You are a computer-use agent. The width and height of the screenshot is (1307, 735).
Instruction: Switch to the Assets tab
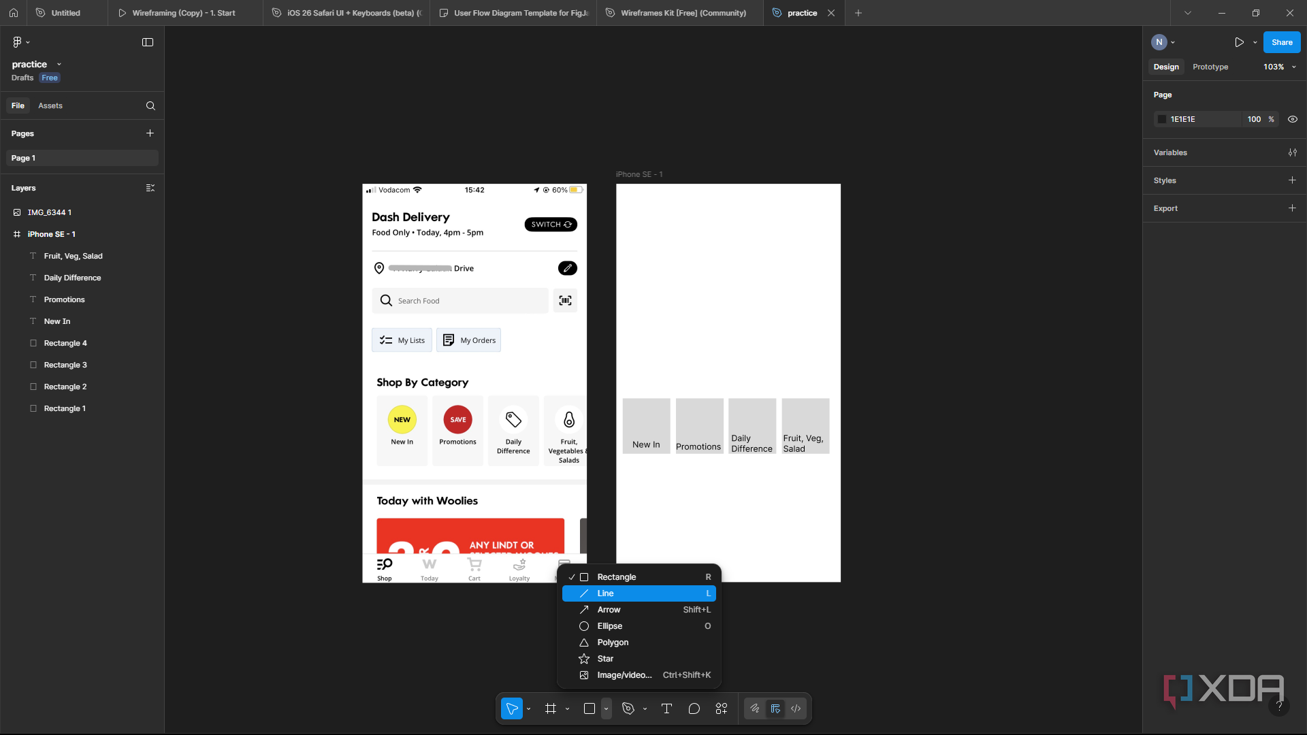point(50,105)
